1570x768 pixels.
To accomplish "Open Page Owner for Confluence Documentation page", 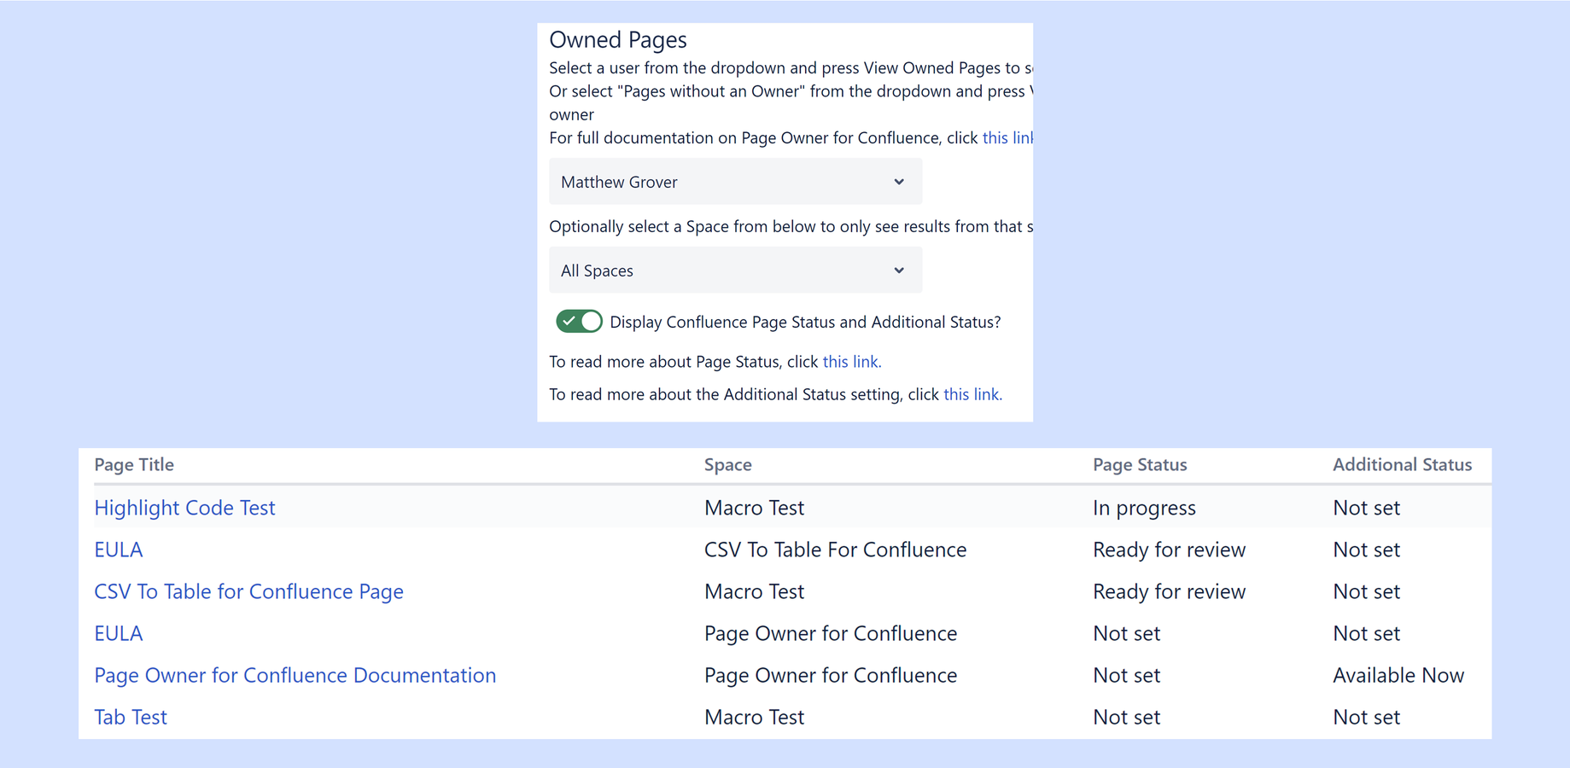I will tap(295, 674).
